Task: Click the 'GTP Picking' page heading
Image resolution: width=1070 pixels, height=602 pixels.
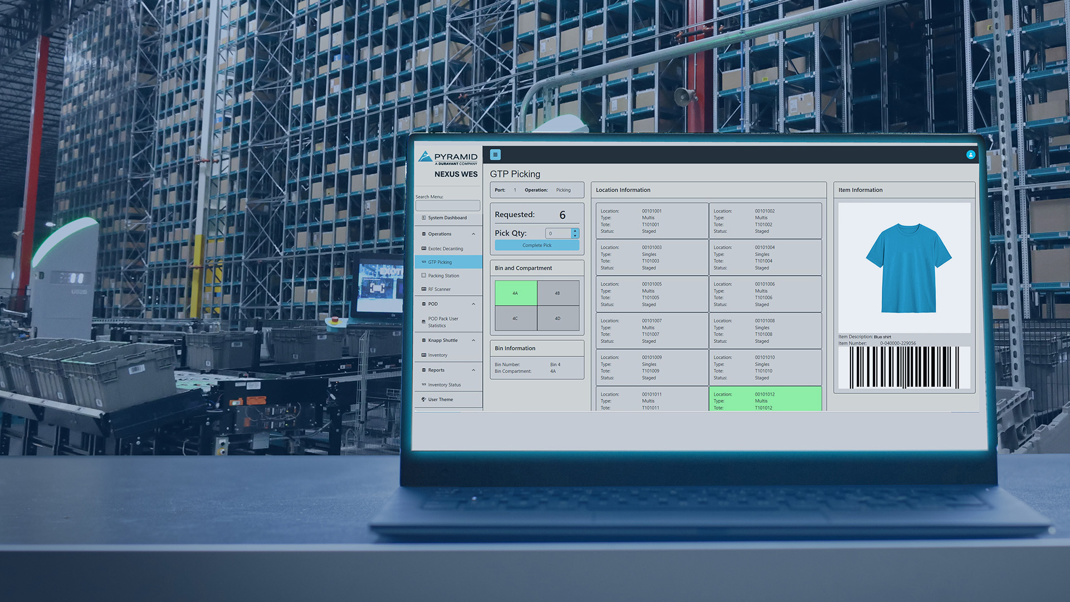Action: point(515,174)
